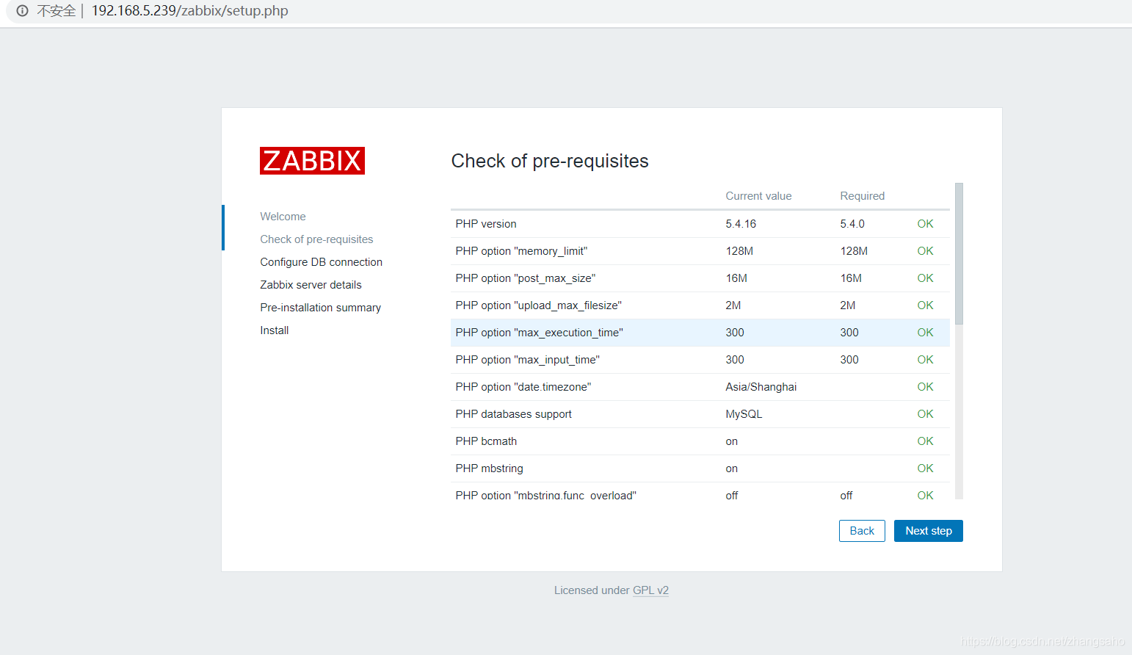Click PHP option "max_execution_time" row label
Screen dimensions: 1132x655
click(x=539, y=333)
